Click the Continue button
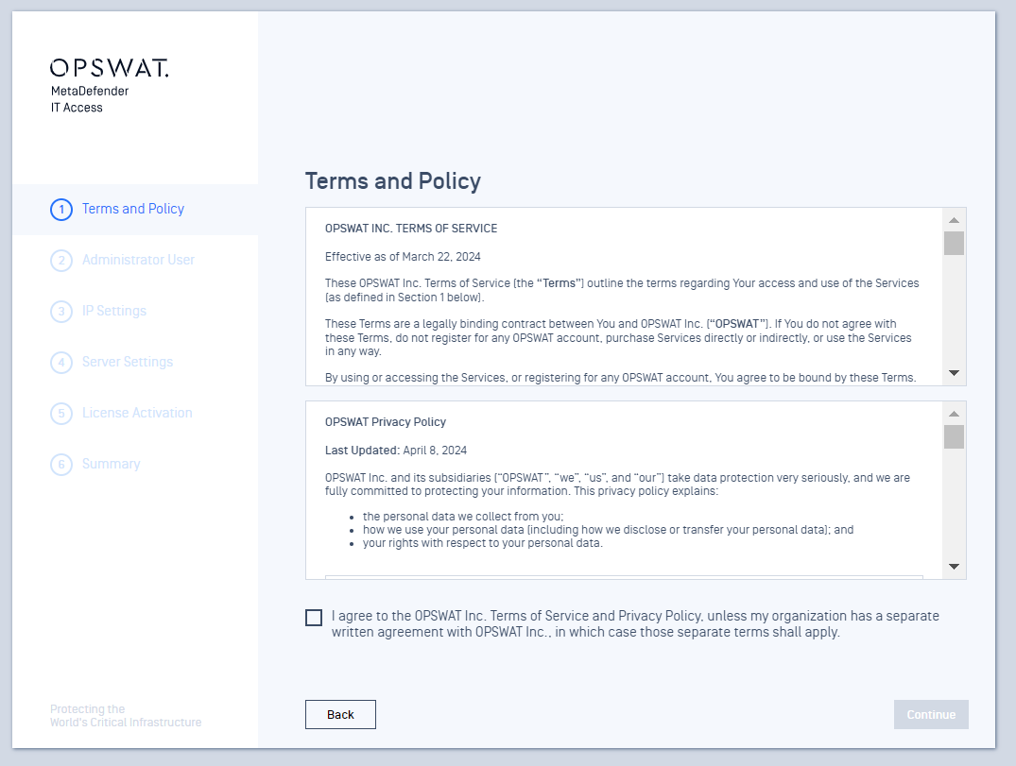1016x766 pixels. coord(931,714)
